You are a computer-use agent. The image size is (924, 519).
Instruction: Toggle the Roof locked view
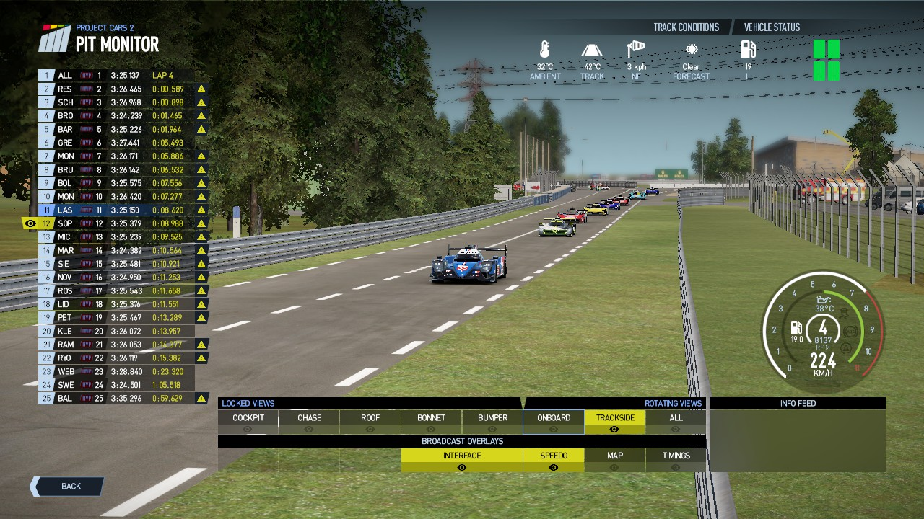370,422
